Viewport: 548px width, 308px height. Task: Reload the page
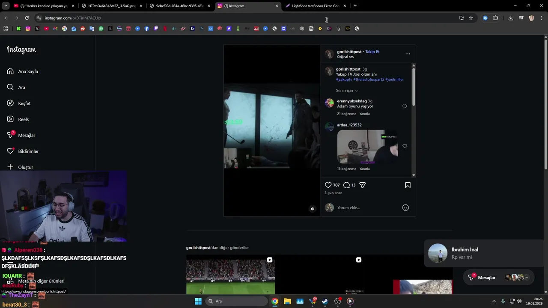(x=27, y=18)
